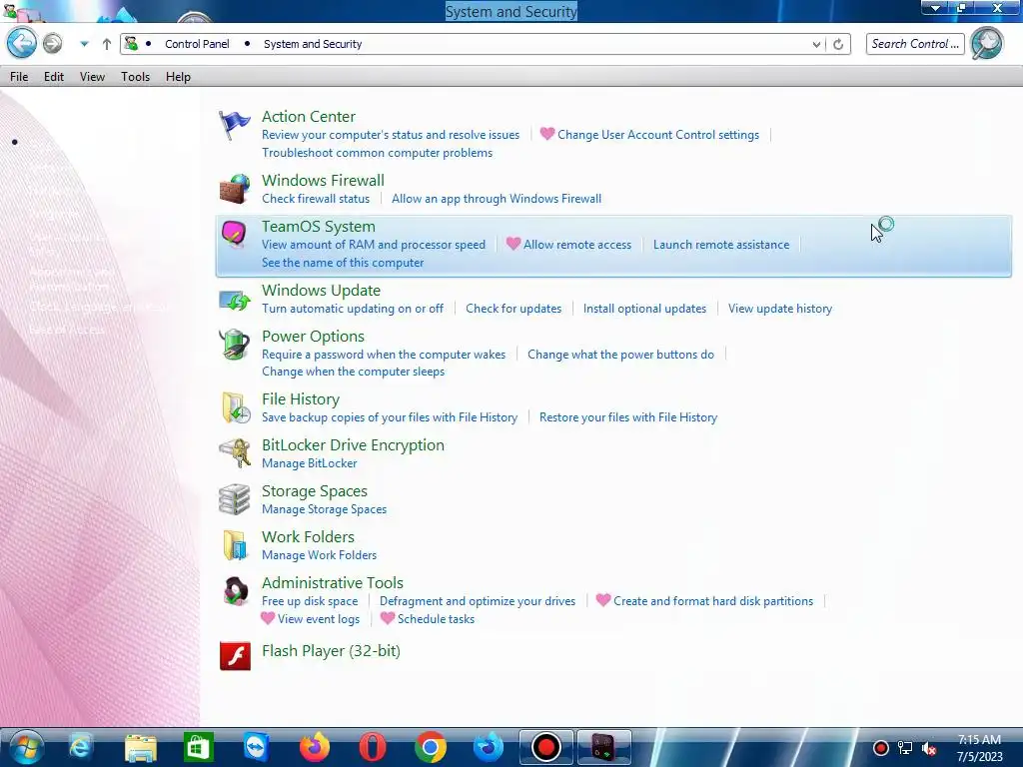Screen dimensions: 1023x767
Task: Click See the name of this computer
Action: pyautogui.click(x=343, y=263)
